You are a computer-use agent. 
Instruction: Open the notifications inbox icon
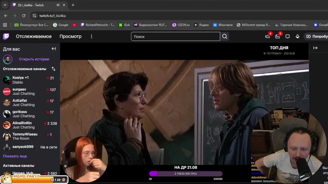point(278,36)
